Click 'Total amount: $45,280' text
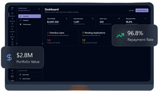This screenshot has height=99, width=159. [54, 43]
